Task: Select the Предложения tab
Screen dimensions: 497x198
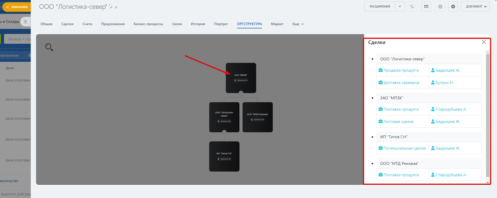Action: pyautogui.click(x=113, y=24)
